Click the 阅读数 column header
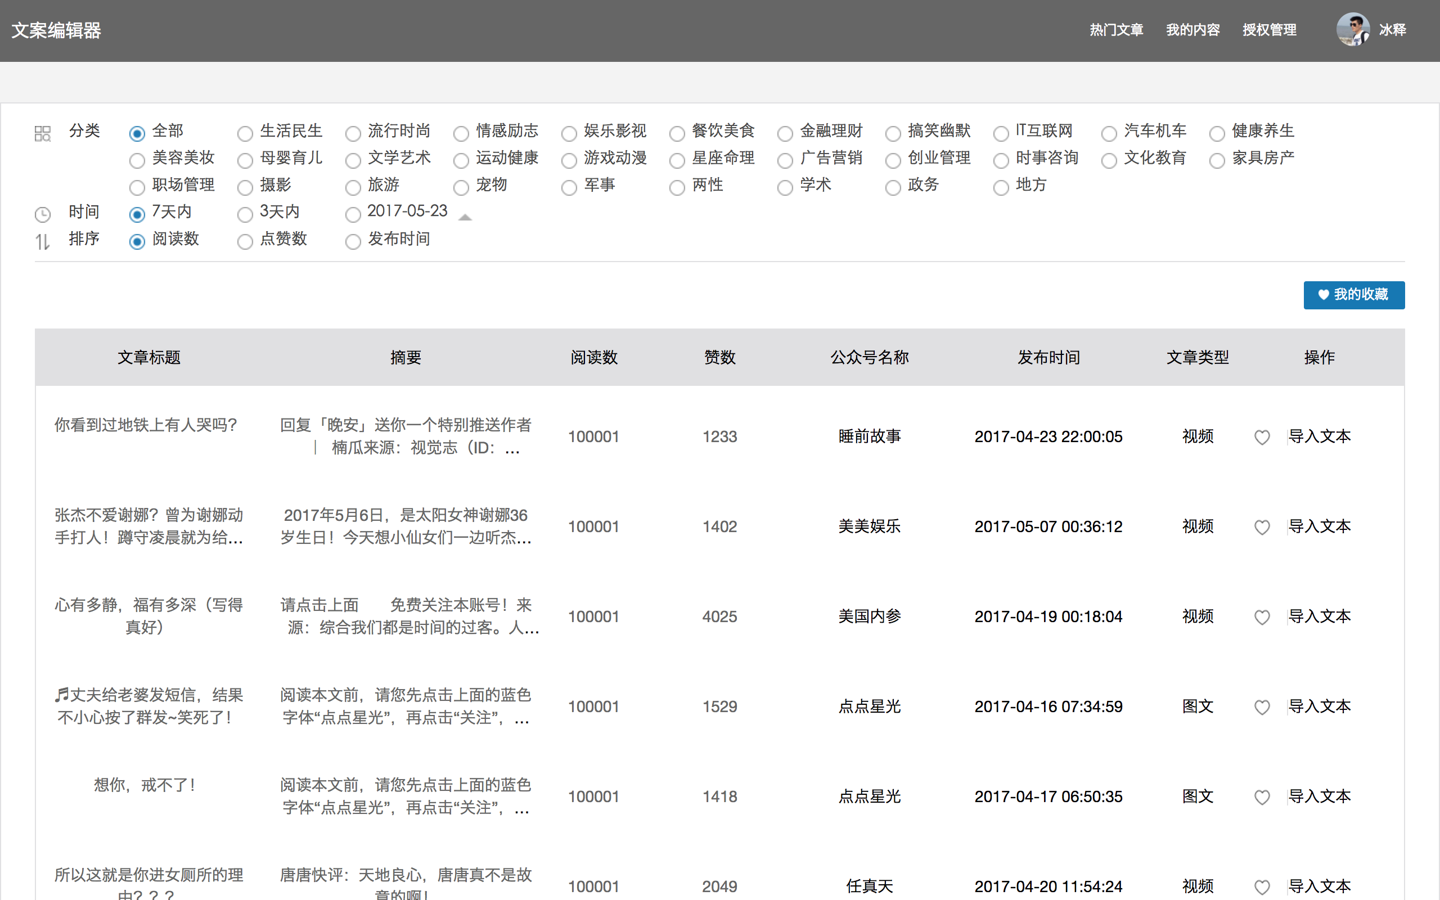 [x=594, y=357]
